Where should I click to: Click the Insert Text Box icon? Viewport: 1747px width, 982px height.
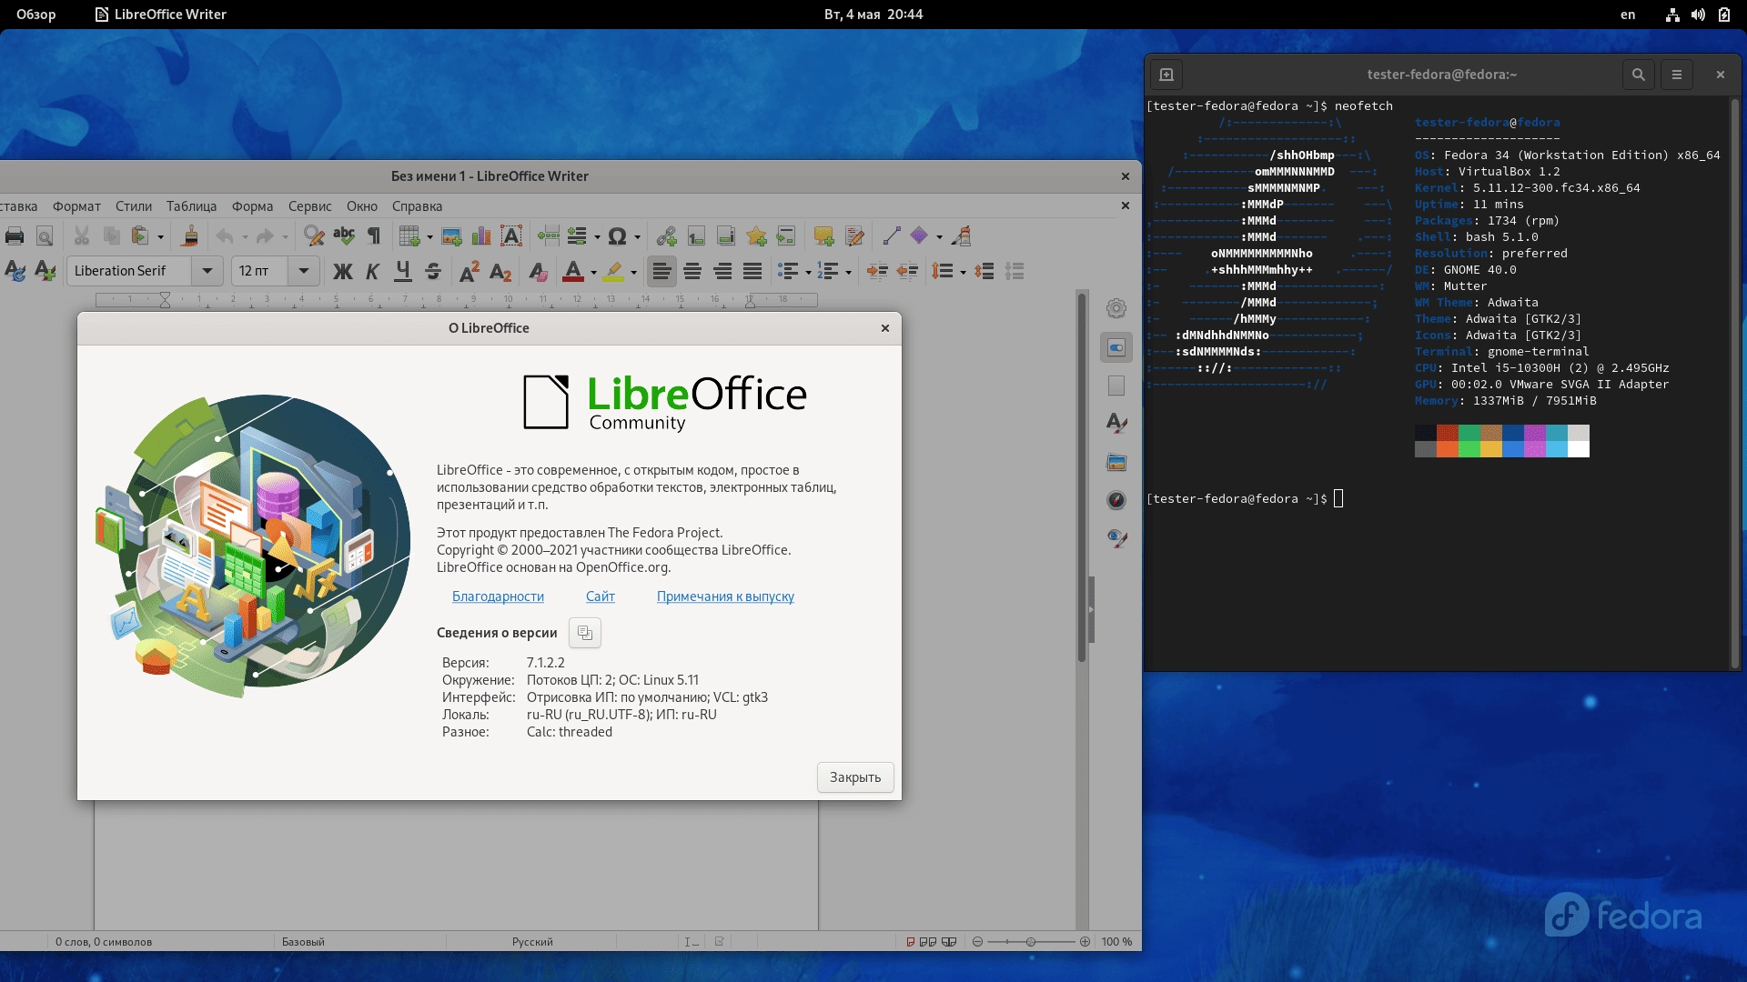click(511, 236)
